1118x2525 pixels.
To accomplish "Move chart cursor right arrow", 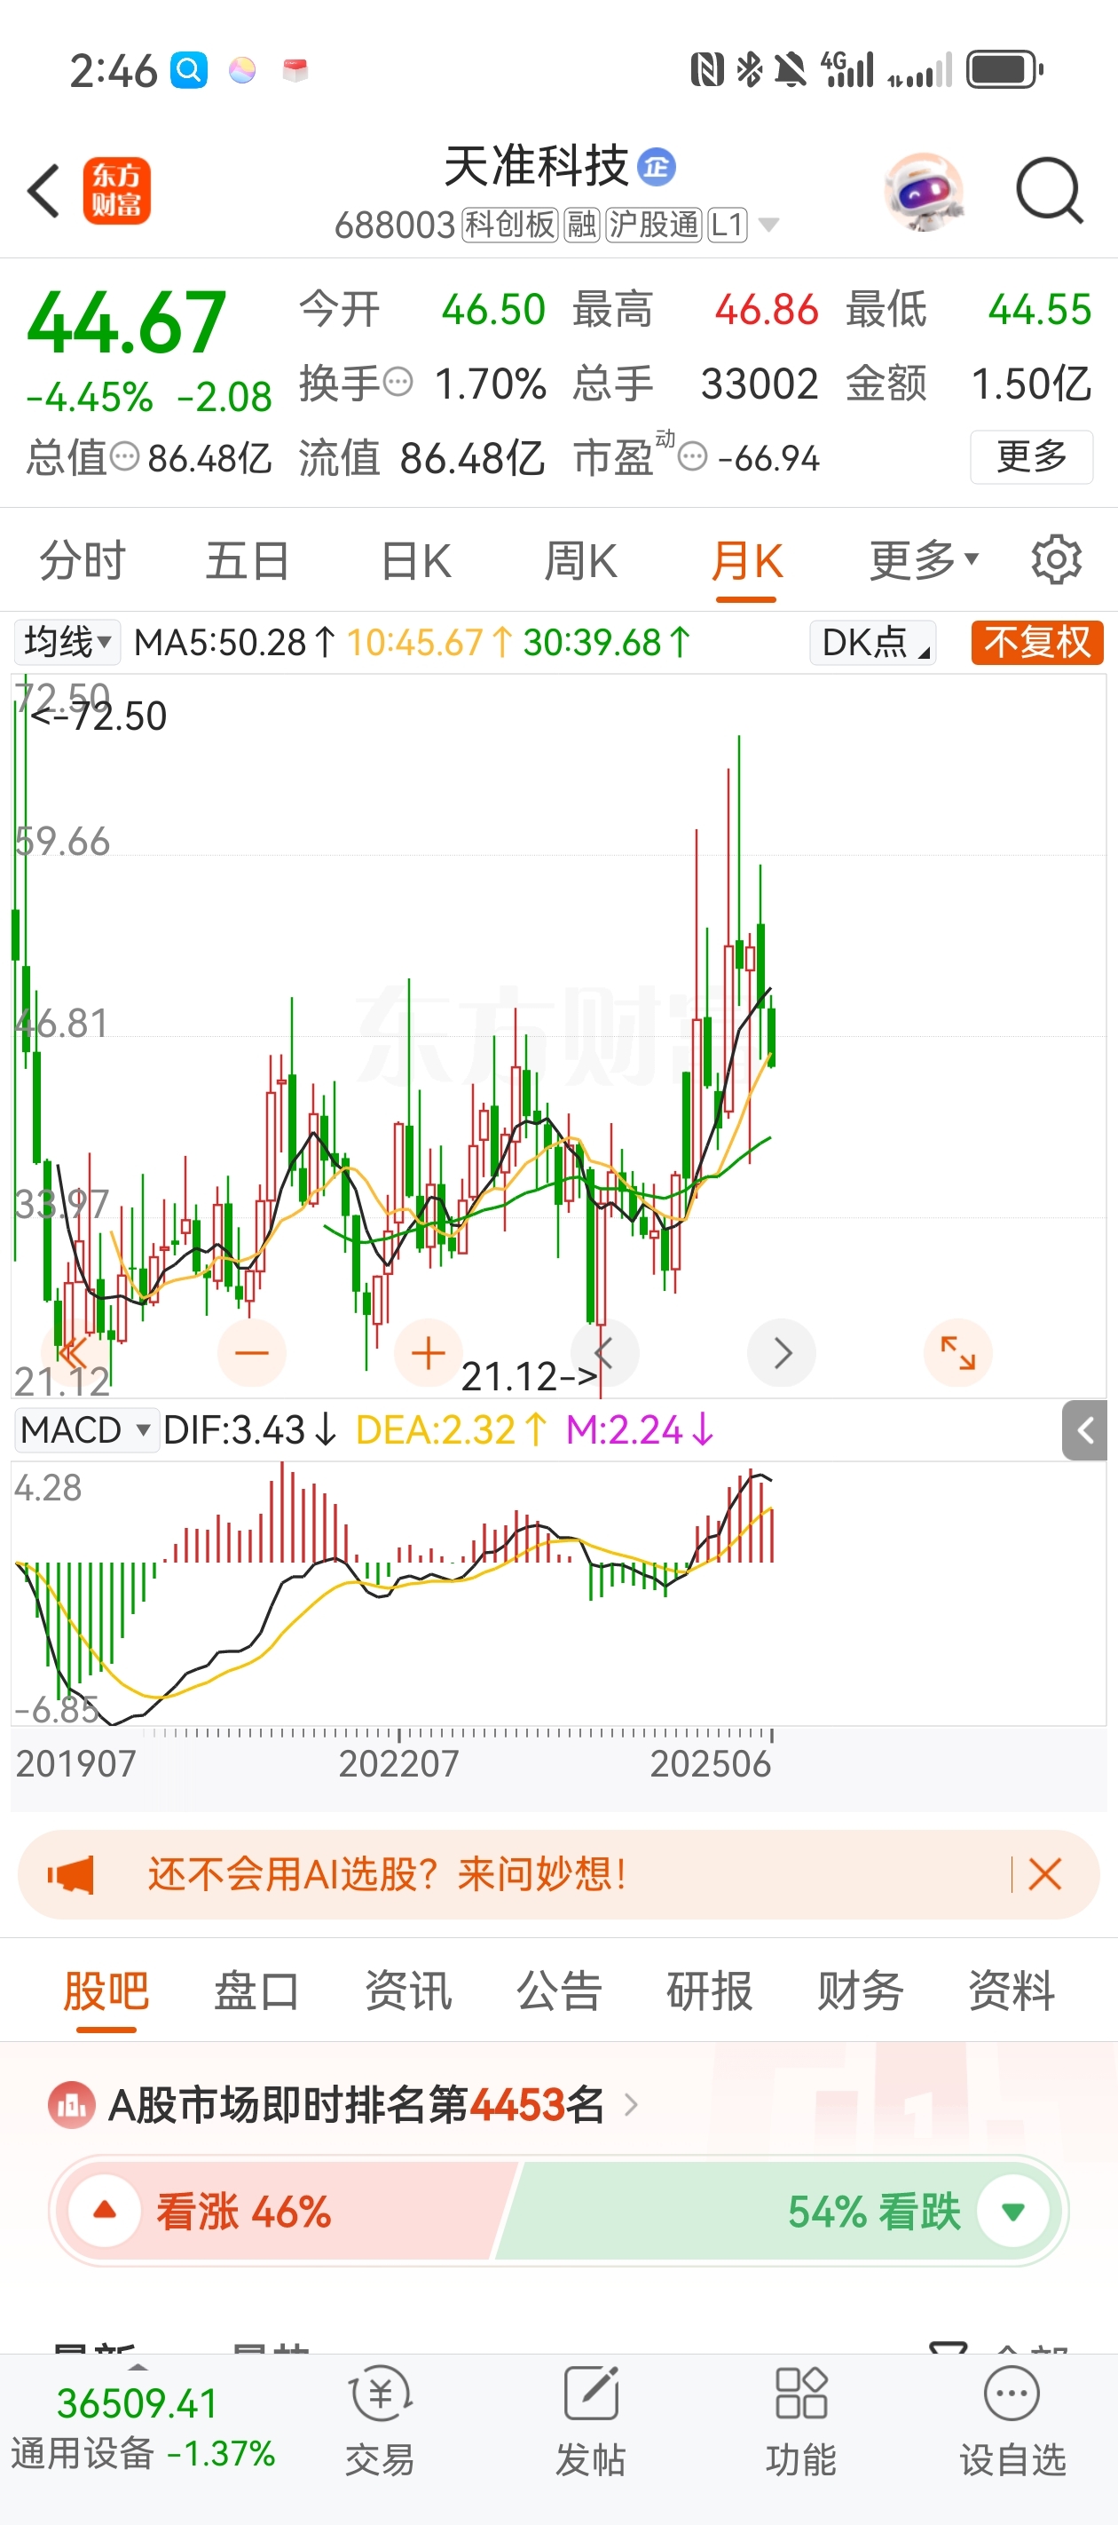I will point(781,1353).
